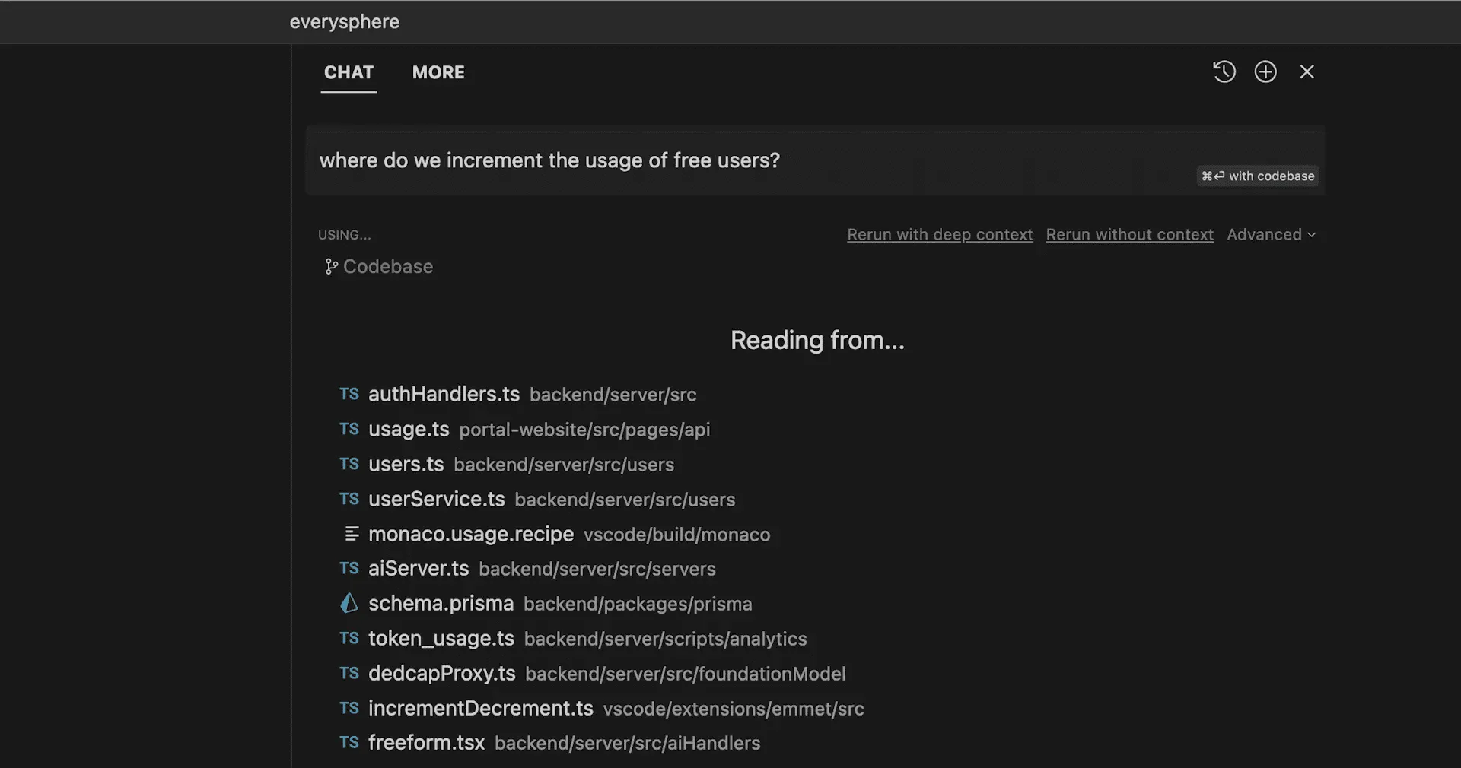Open incrementDecrement.ts file reference

(x=480, y=709)
